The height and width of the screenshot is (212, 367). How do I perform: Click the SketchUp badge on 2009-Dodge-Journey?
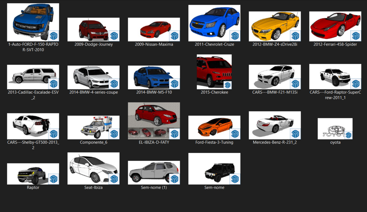pos(114,36)
